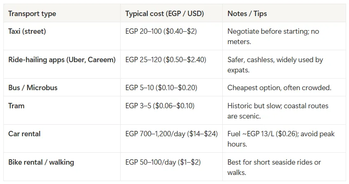Click the Tram row label
Screen dimensions: 349x184
pyautogui.click(x=16, y=106)
